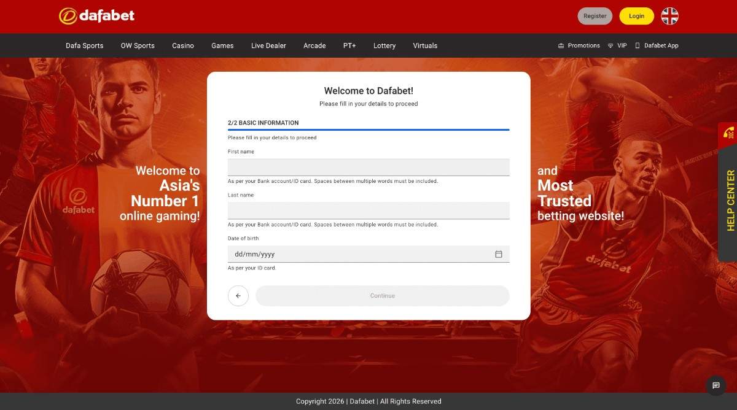This screenshot has height=410, width=737.
Task: Click the 'Welcome to Dafabet!' heading
Action: coord(368,91)
